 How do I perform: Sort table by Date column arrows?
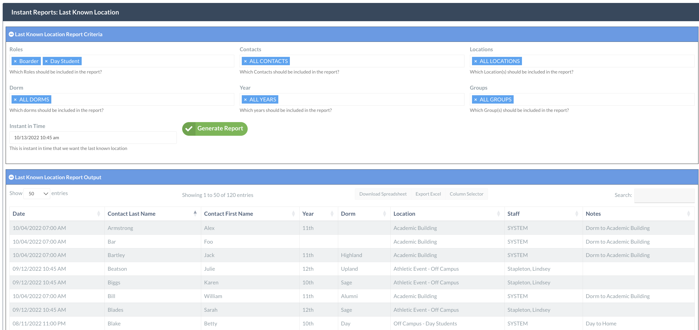click(x=99, y=214)
